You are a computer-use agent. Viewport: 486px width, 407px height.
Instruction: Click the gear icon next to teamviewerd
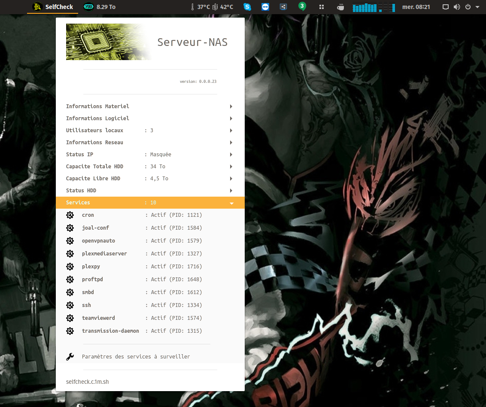pyautogui.click(x=70, y=318)
